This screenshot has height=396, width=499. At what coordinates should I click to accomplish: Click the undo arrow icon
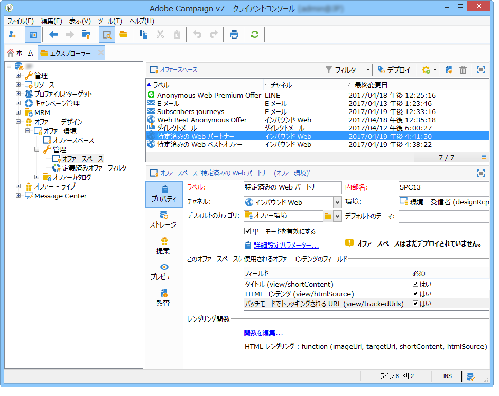[197, 34]
